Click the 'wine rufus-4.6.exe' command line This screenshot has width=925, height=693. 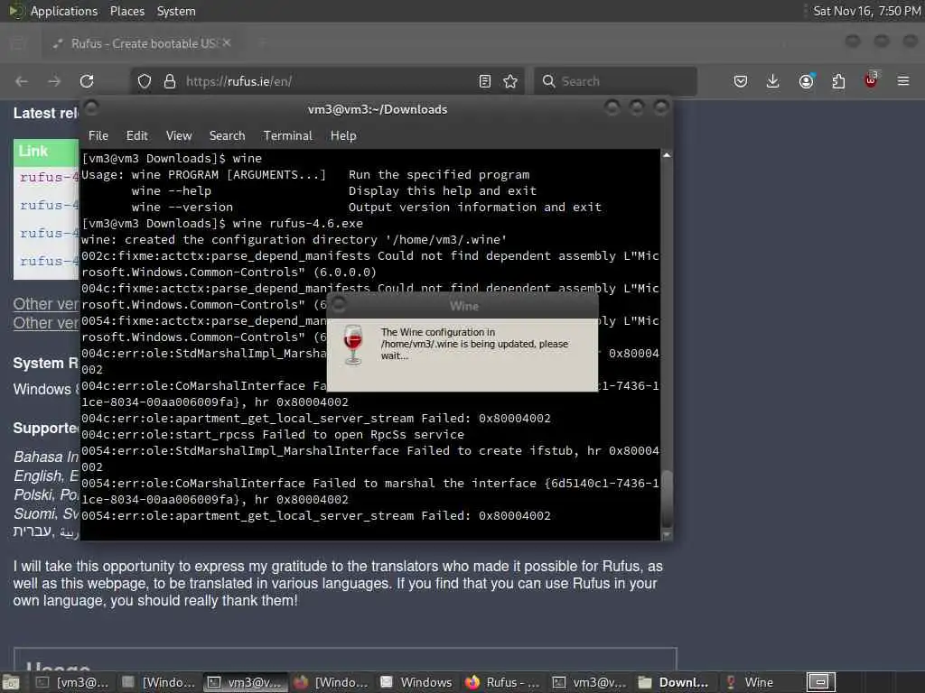[x=298, y=224]
